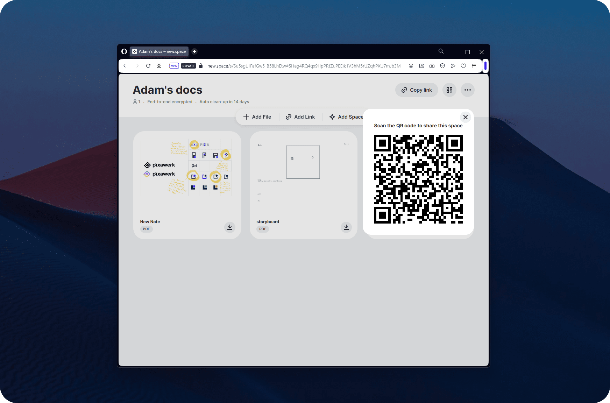Click the edit page note icon in the address bar
The image size is (610, 403).
coord(421,66)
